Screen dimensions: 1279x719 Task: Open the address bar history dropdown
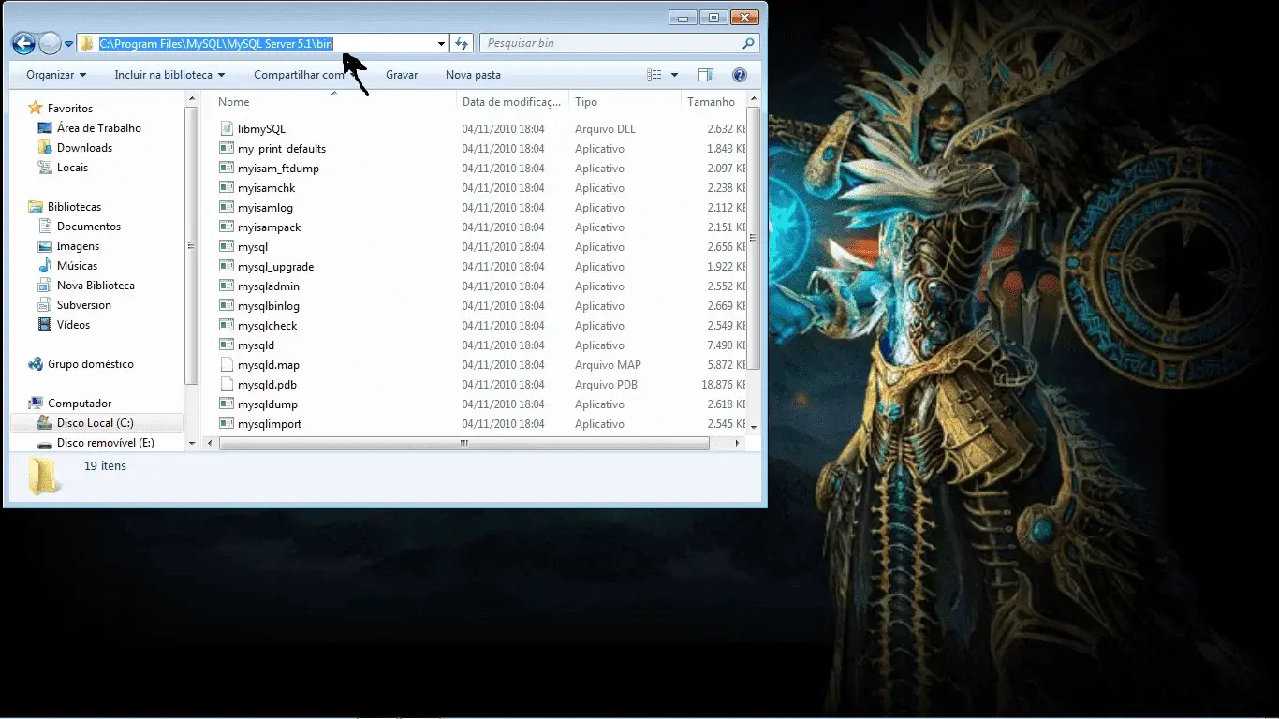click(441, 44)
